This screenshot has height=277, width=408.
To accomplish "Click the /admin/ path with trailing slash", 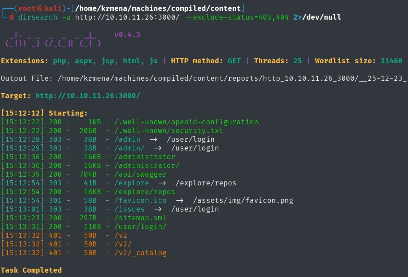I will coord(129,148).
